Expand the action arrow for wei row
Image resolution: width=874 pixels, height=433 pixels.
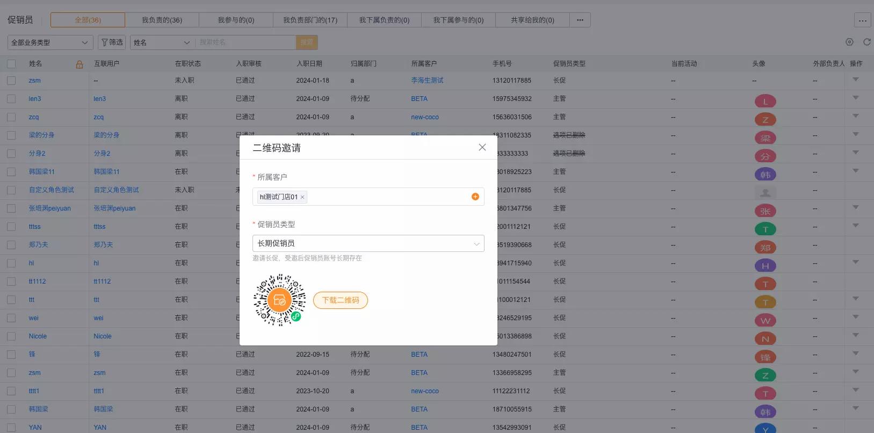pos(856,317)
